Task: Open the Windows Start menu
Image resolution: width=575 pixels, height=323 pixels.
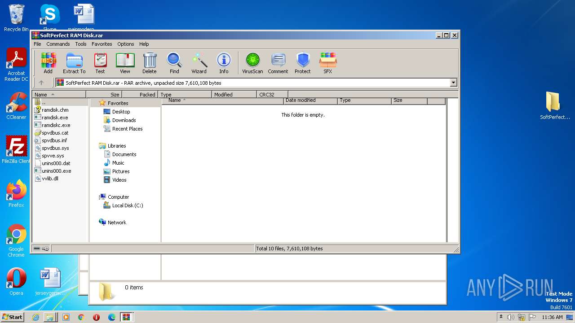Action: [12, 317]
